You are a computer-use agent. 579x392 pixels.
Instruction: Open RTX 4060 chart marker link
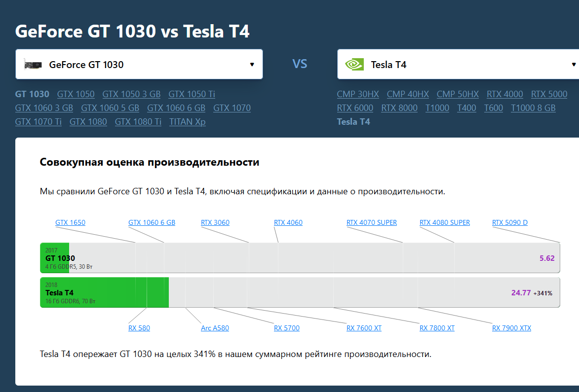tap(288, 222)
